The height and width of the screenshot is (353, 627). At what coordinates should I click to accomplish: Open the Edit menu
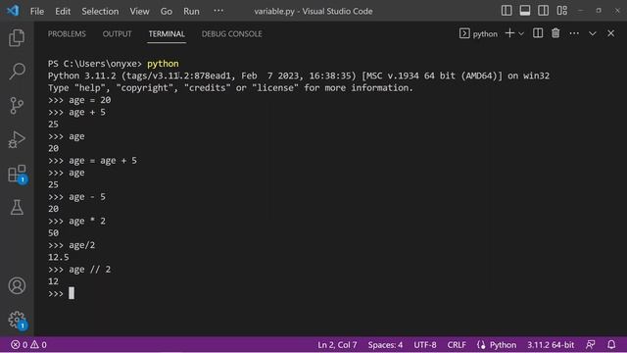[x=63, y=11]
